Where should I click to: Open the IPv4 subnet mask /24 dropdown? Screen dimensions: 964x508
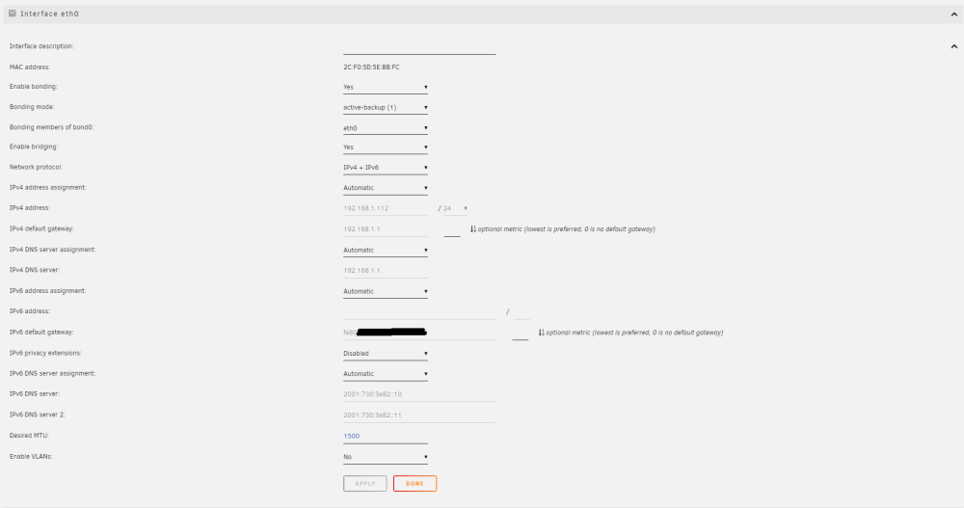tap(456, 208)
